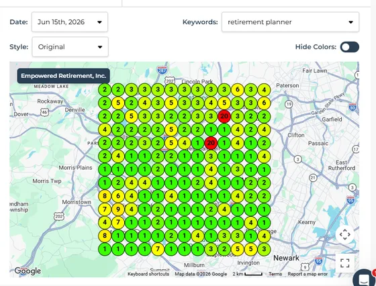Click the Passaic label on the map
This screenshot has height=286, width=376.
coord(318,144)
